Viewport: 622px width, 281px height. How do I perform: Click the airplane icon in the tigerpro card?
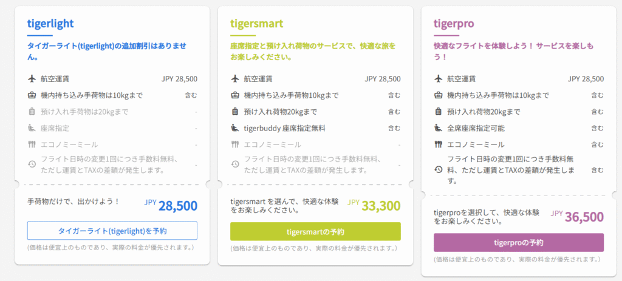438,79
